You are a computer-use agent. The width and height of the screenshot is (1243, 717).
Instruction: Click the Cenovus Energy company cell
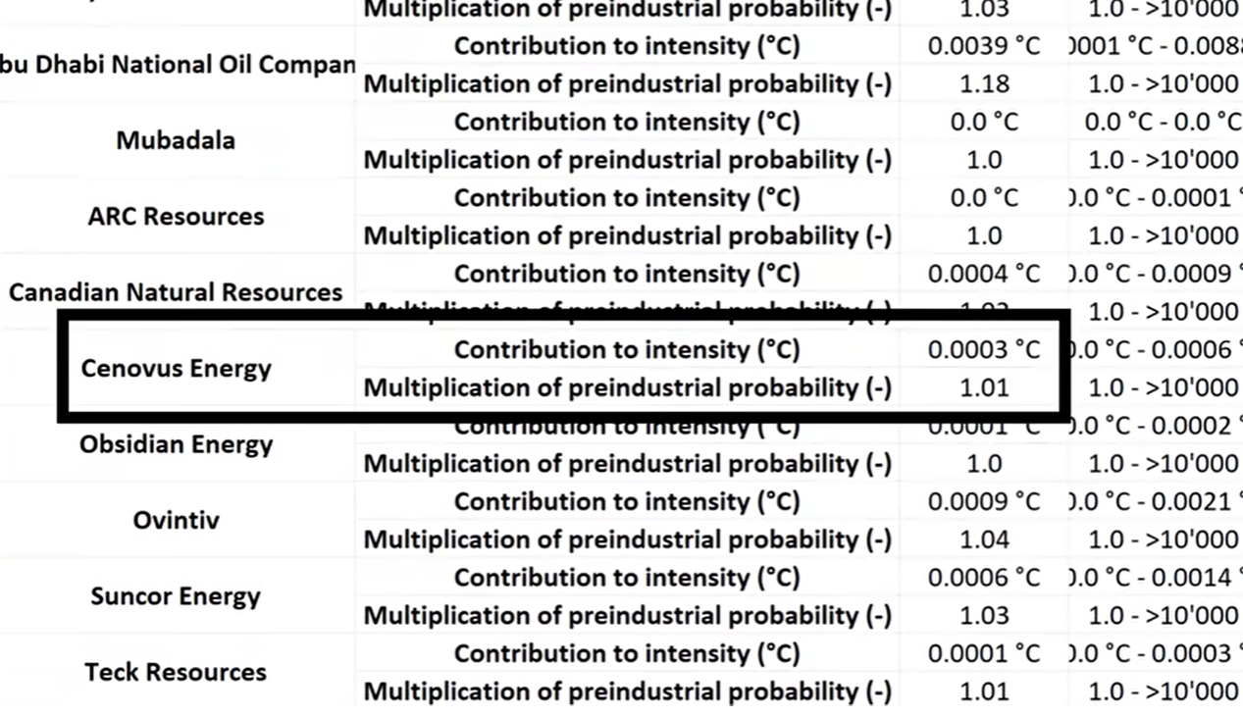[x=176, y=369]
